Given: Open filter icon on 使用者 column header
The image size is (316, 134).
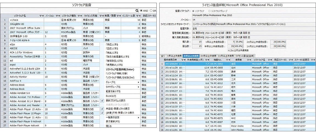Looking at the screenshot, I should (248, 60).
